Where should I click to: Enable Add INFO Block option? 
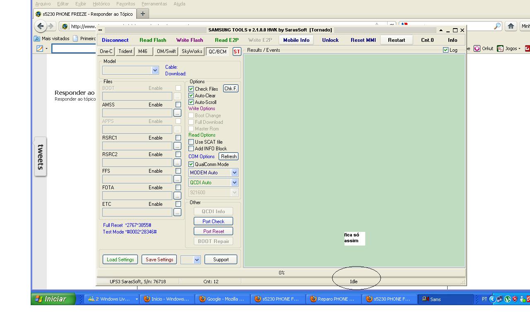pos(191,149)
